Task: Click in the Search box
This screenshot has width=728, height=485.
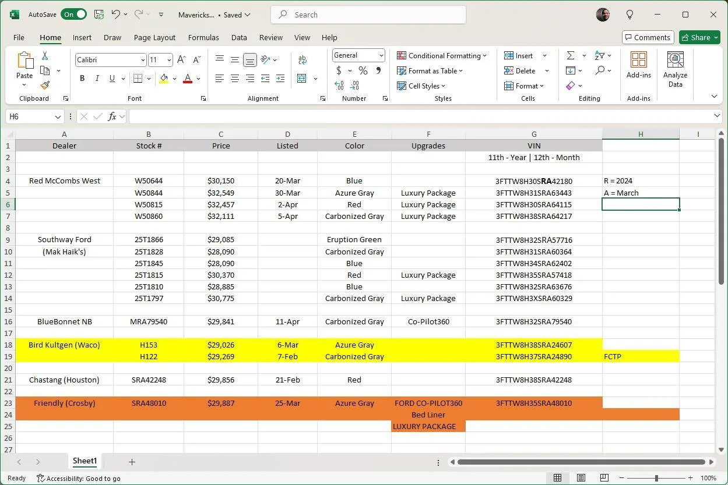Action: coord(368,15)
